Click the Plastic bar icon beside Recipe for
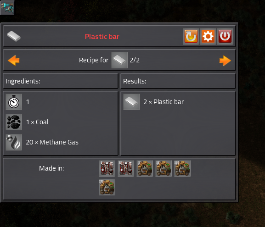 click(119, 60)
